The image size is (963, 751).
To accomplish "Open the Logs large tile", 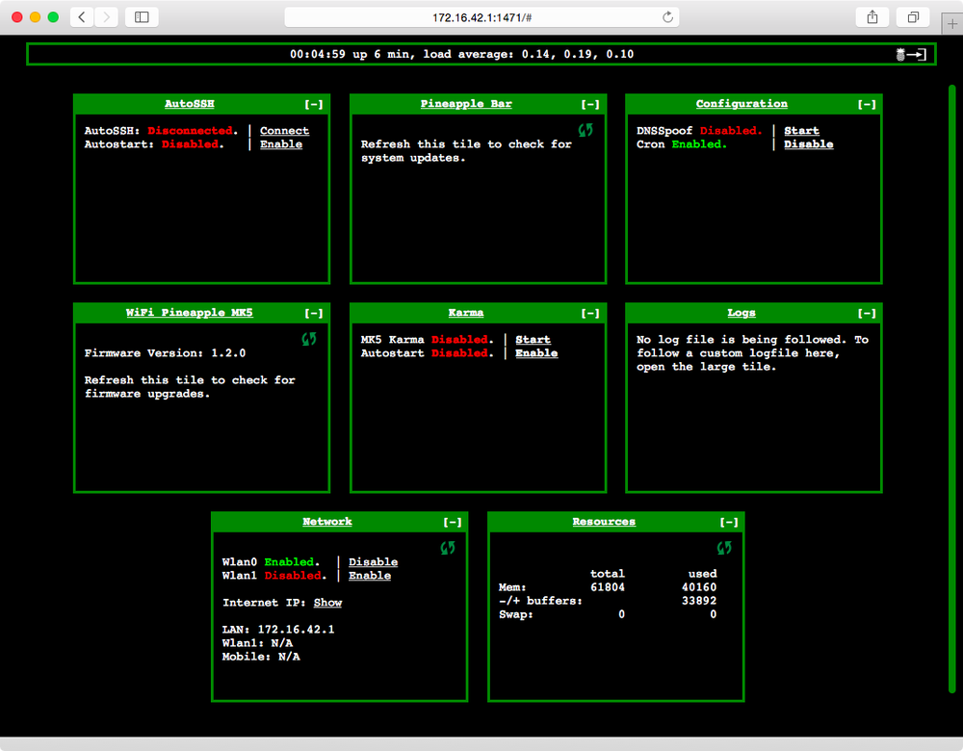I will pyautogui.click(x=742, y=313).
